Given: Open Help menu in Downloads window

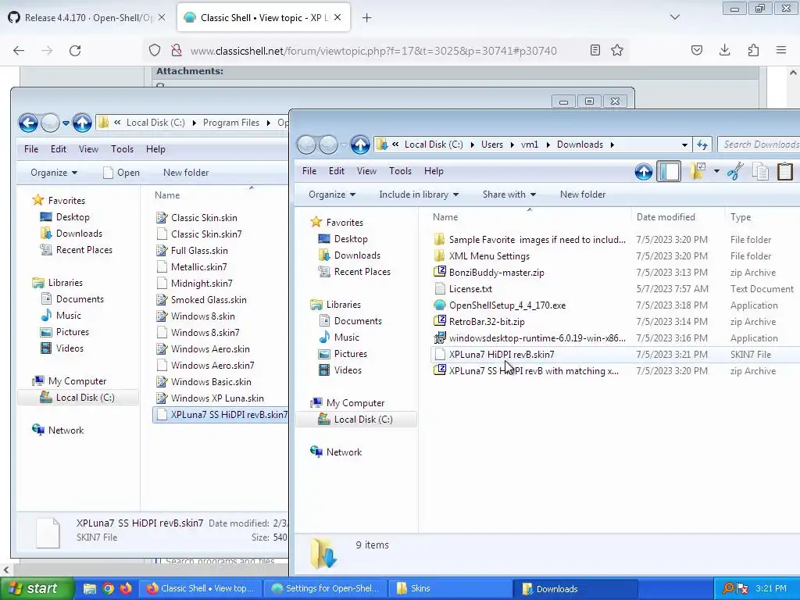Looking at the screenshot, I should (434, 171).
